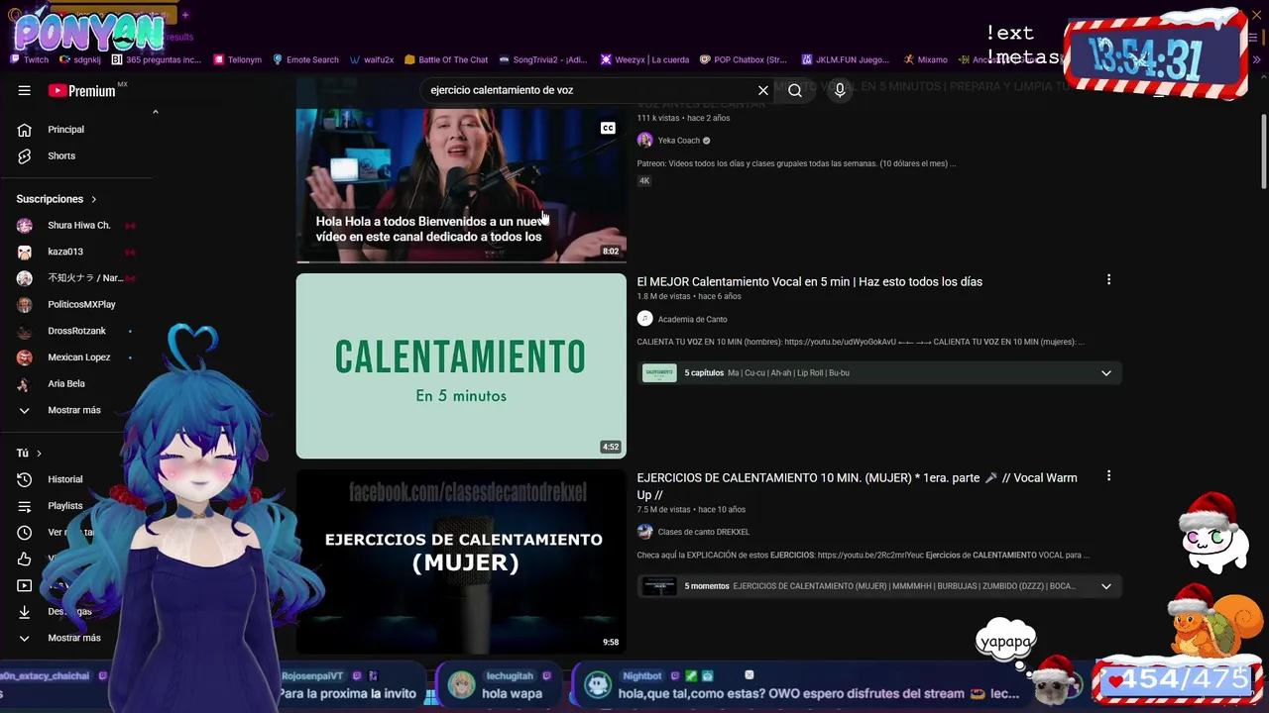The width and height of the screenshot is (1269, 713).
Task: Click the Yeka Coach channel avatar
Action: [x=644, y=141]
